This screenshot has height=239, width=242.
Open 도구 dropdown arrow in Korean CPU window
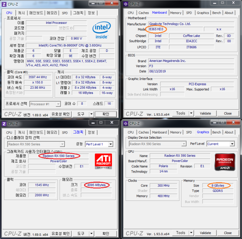click(91, 114)
